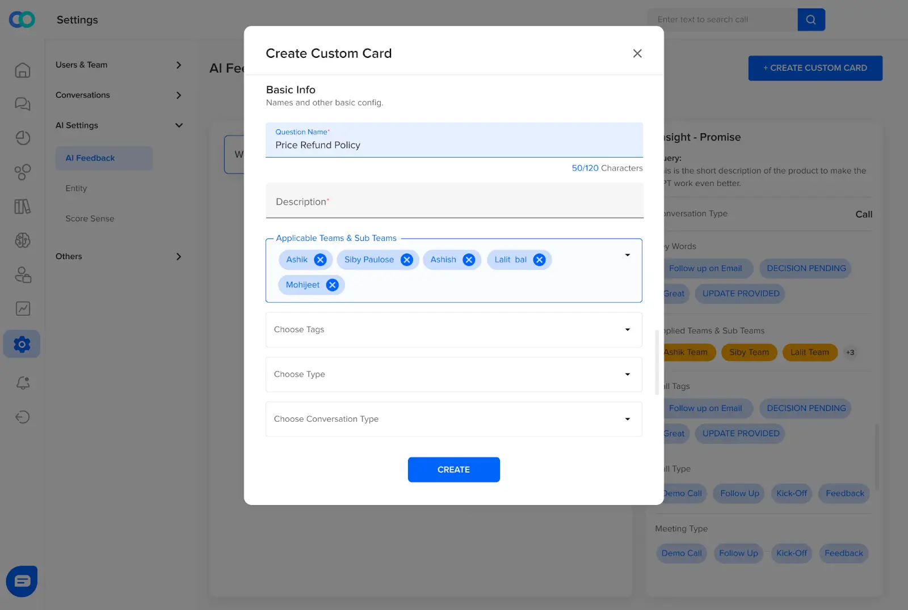The image size is (908, 610).
Task: Remove Mohijeet from applicable teams
Action: (333, 285)
